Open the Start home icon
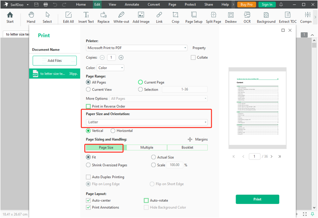 point(10,17)
